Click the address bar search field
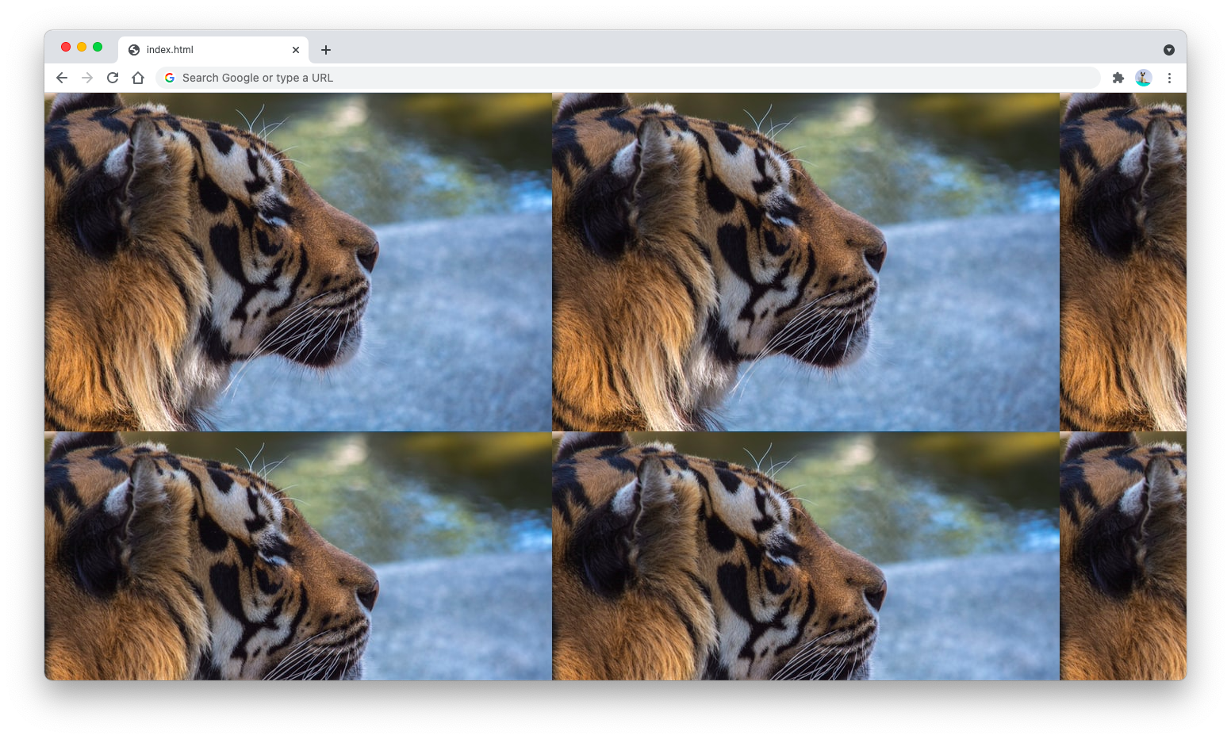The image size is (1231, 739). [628, 78]
